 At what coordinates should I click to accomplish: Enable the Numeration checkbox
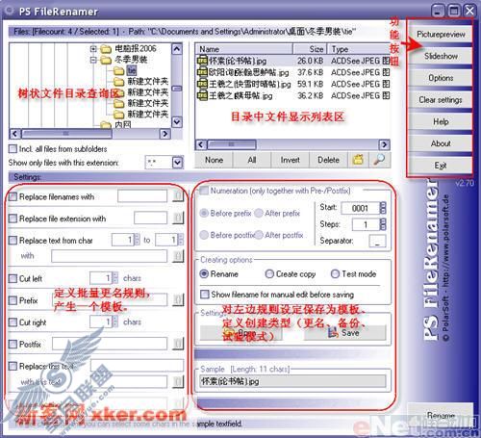(x=204, y=191)
